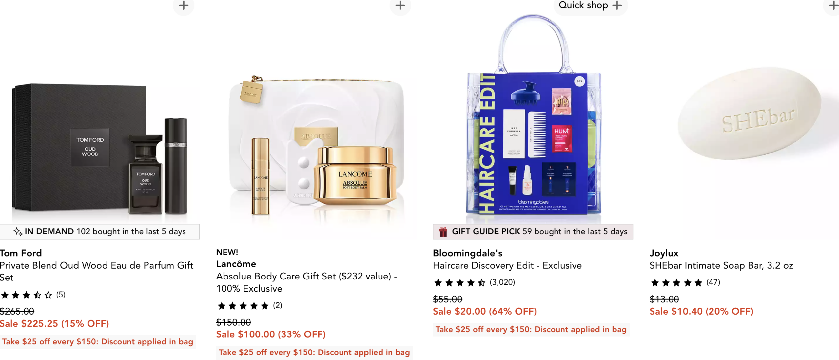Click the sparkle icon on In Demand badge
839x360 pixels.
pos(18,232)
